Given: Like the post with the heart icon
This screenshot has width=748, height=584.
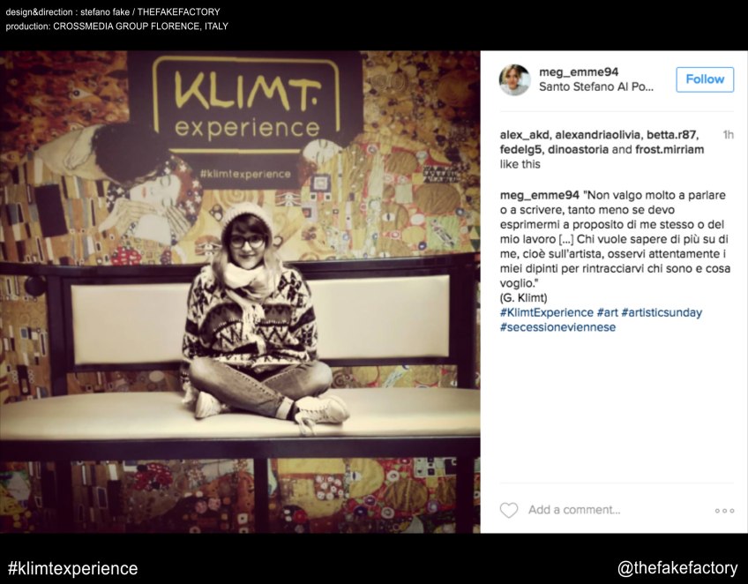Looking at the screenshot, I should [x=509, y=510].
